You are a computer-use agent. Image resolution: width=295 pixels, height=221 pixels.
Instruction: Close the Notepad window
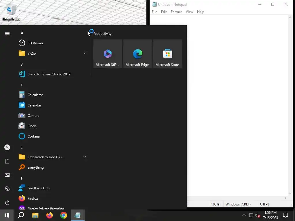point(286,5)
